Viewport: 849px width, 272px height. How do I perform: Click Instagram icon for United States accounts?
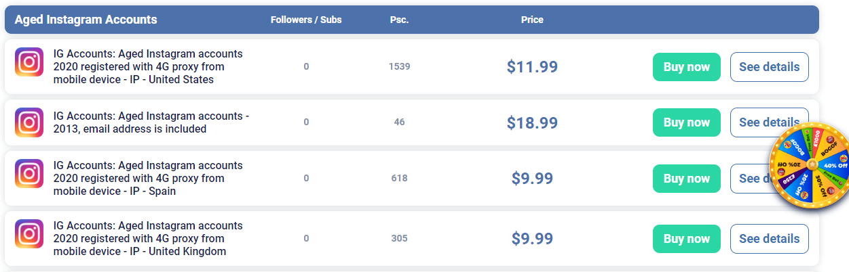tap(29, 62)
